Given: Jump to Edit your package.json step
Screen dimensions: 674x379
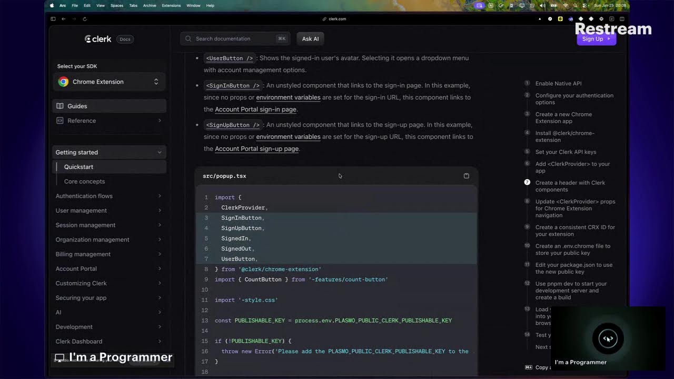Looking at the screenshot, I should pyautogui.click(x=574, y=268).
